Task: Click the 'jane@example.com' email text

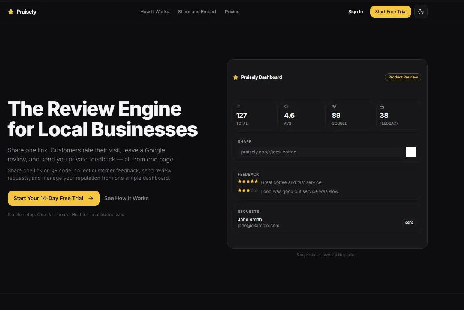Action: tap(259, 226)
